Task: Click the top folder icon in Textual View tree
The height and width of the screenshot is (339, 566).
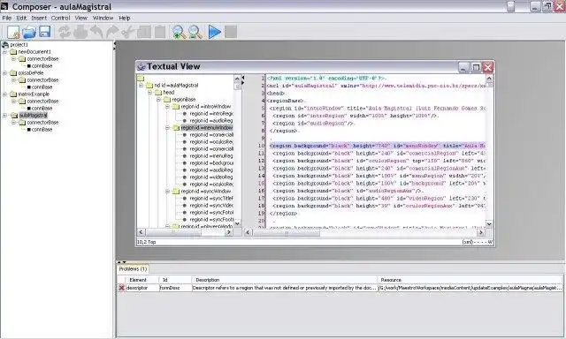Action: click(x=141, y=79)
